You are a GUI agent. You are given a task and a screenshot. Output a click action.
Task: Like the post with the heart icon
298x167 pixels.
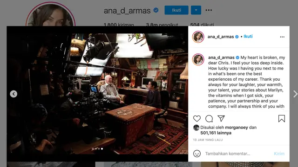tap(197, 119)
